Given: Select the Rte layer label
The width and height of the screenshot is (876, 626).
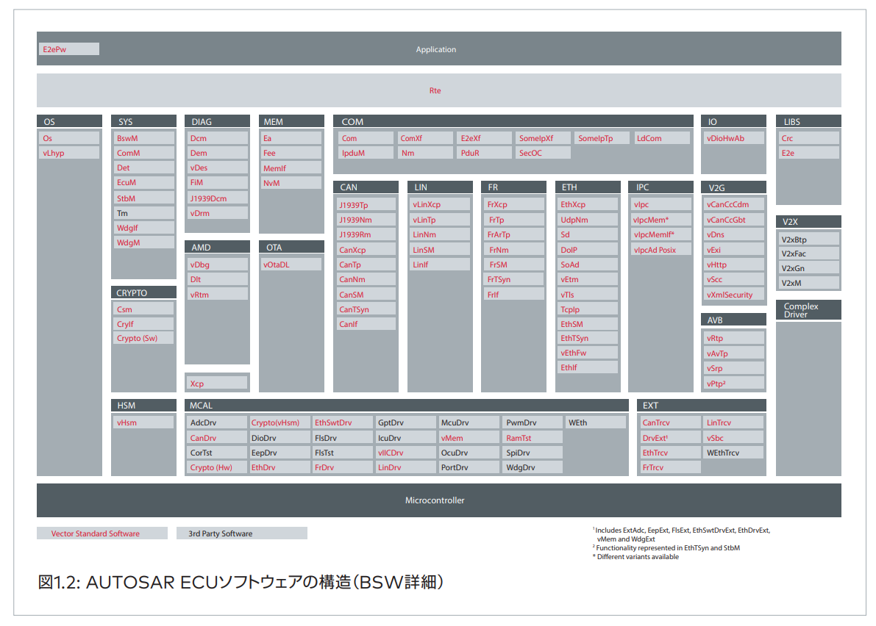Looking at the screenshot, I should (x=435, y=90).
